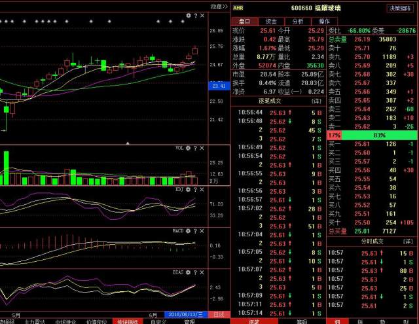Switch to the 盘口 tab
Image resolution: width=419 pixels, height=324 pixels.
[244, 22]
